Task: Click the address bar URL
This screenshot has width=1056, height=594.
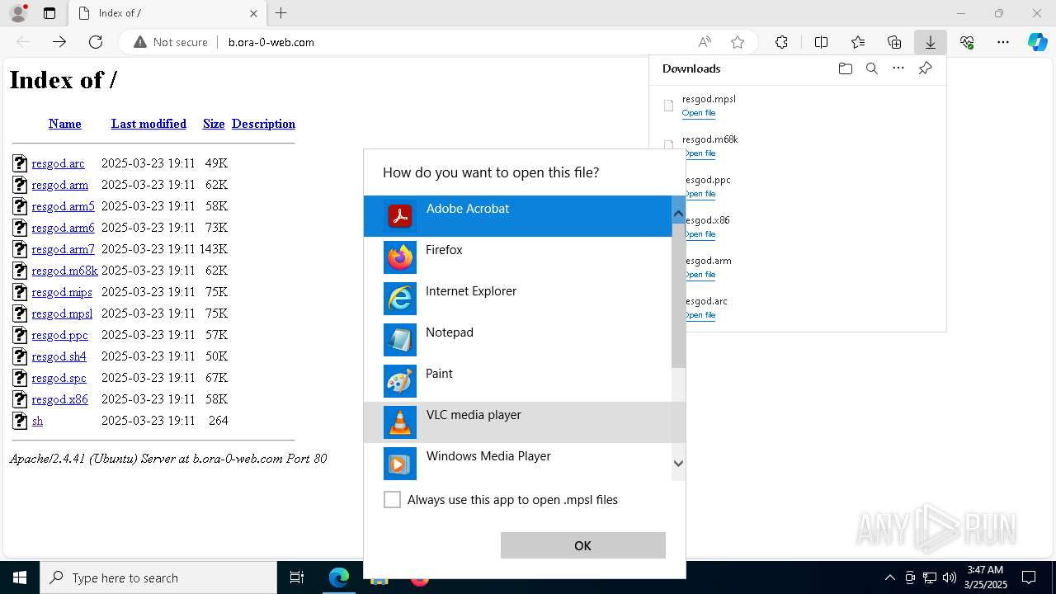Action: pos(271,42)
